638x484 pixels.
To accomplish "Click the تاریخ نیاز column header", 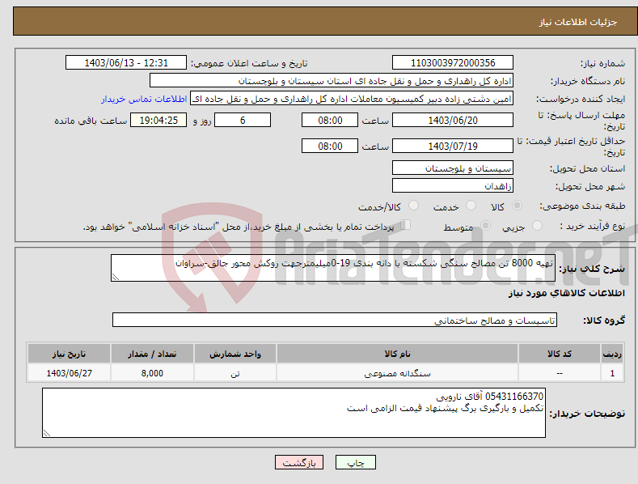I will [70, 354].
